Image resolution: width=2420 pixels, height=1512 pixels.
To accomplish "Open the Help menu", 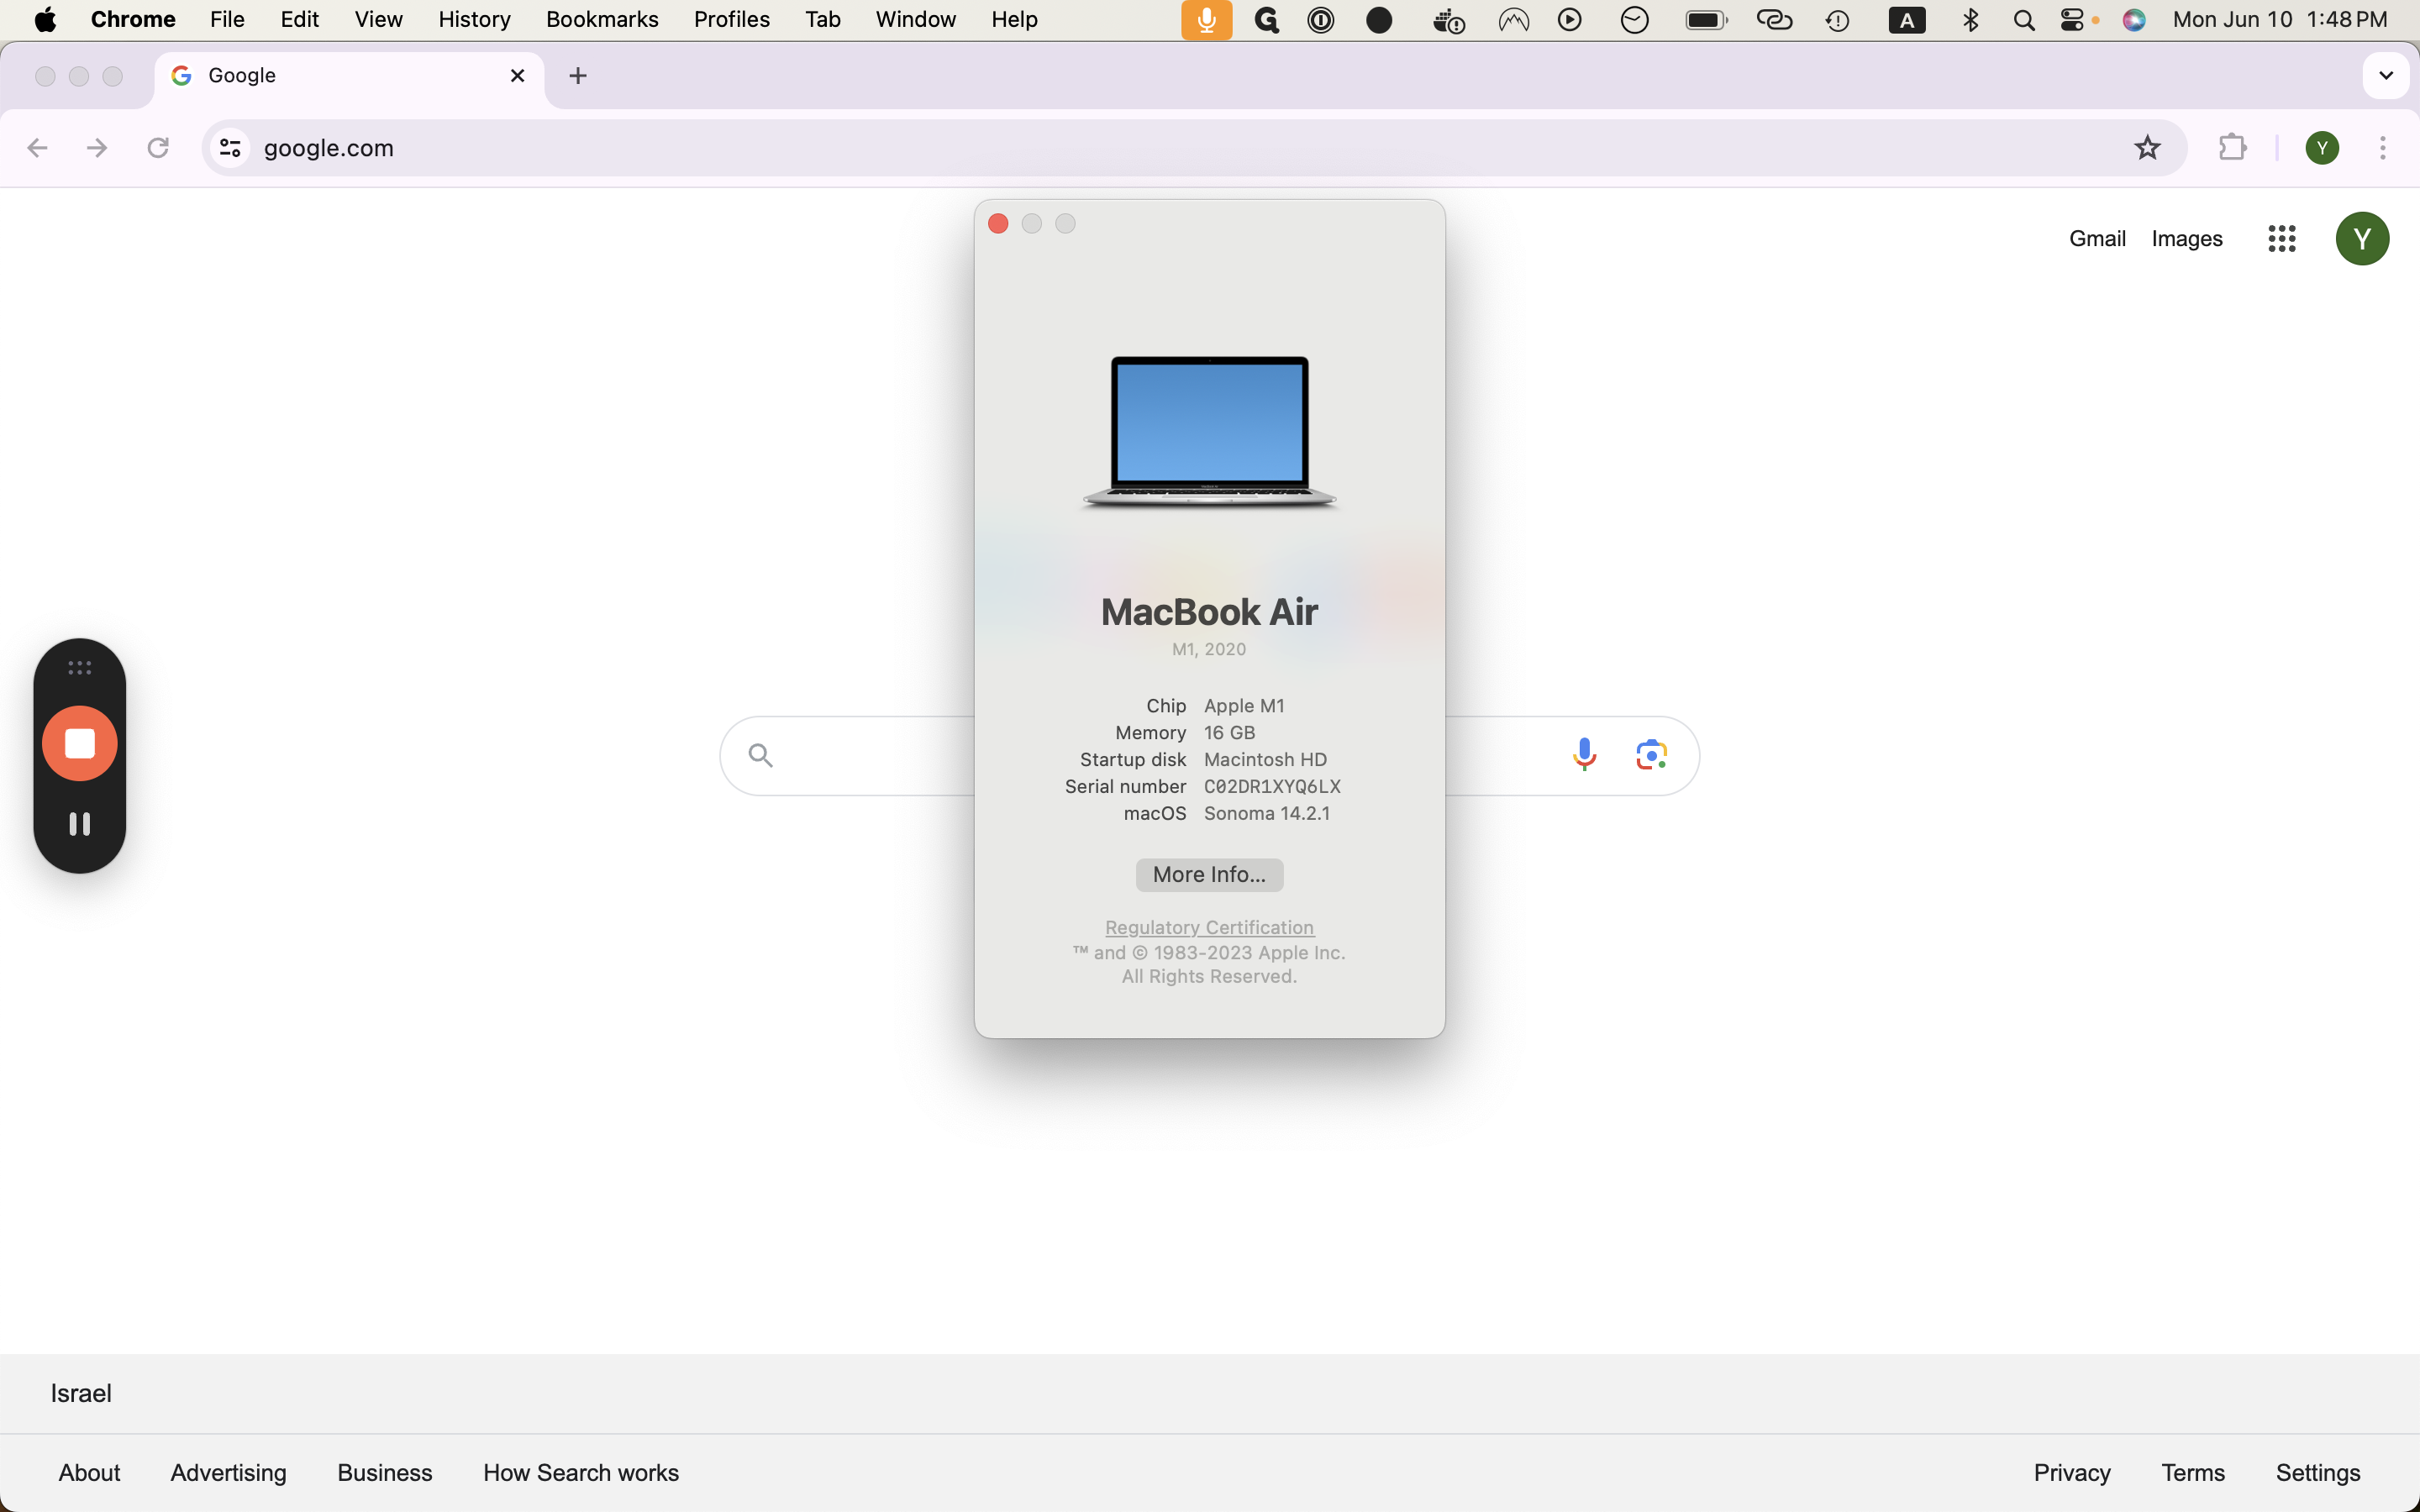I will [x=1014, y=20].
